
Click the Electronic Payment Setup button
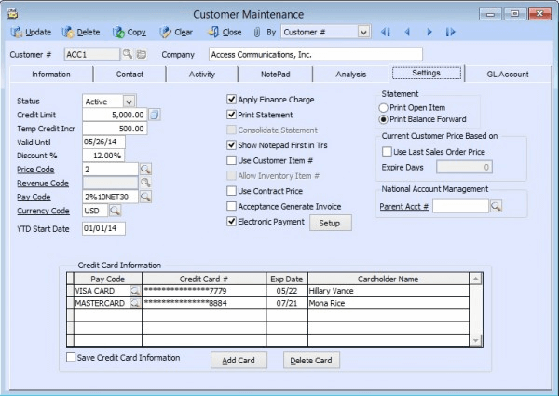point(330,223)
